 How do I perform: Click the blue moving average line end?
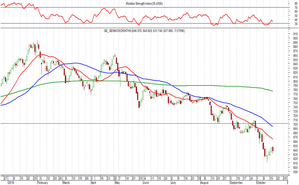tap(272, 126)
